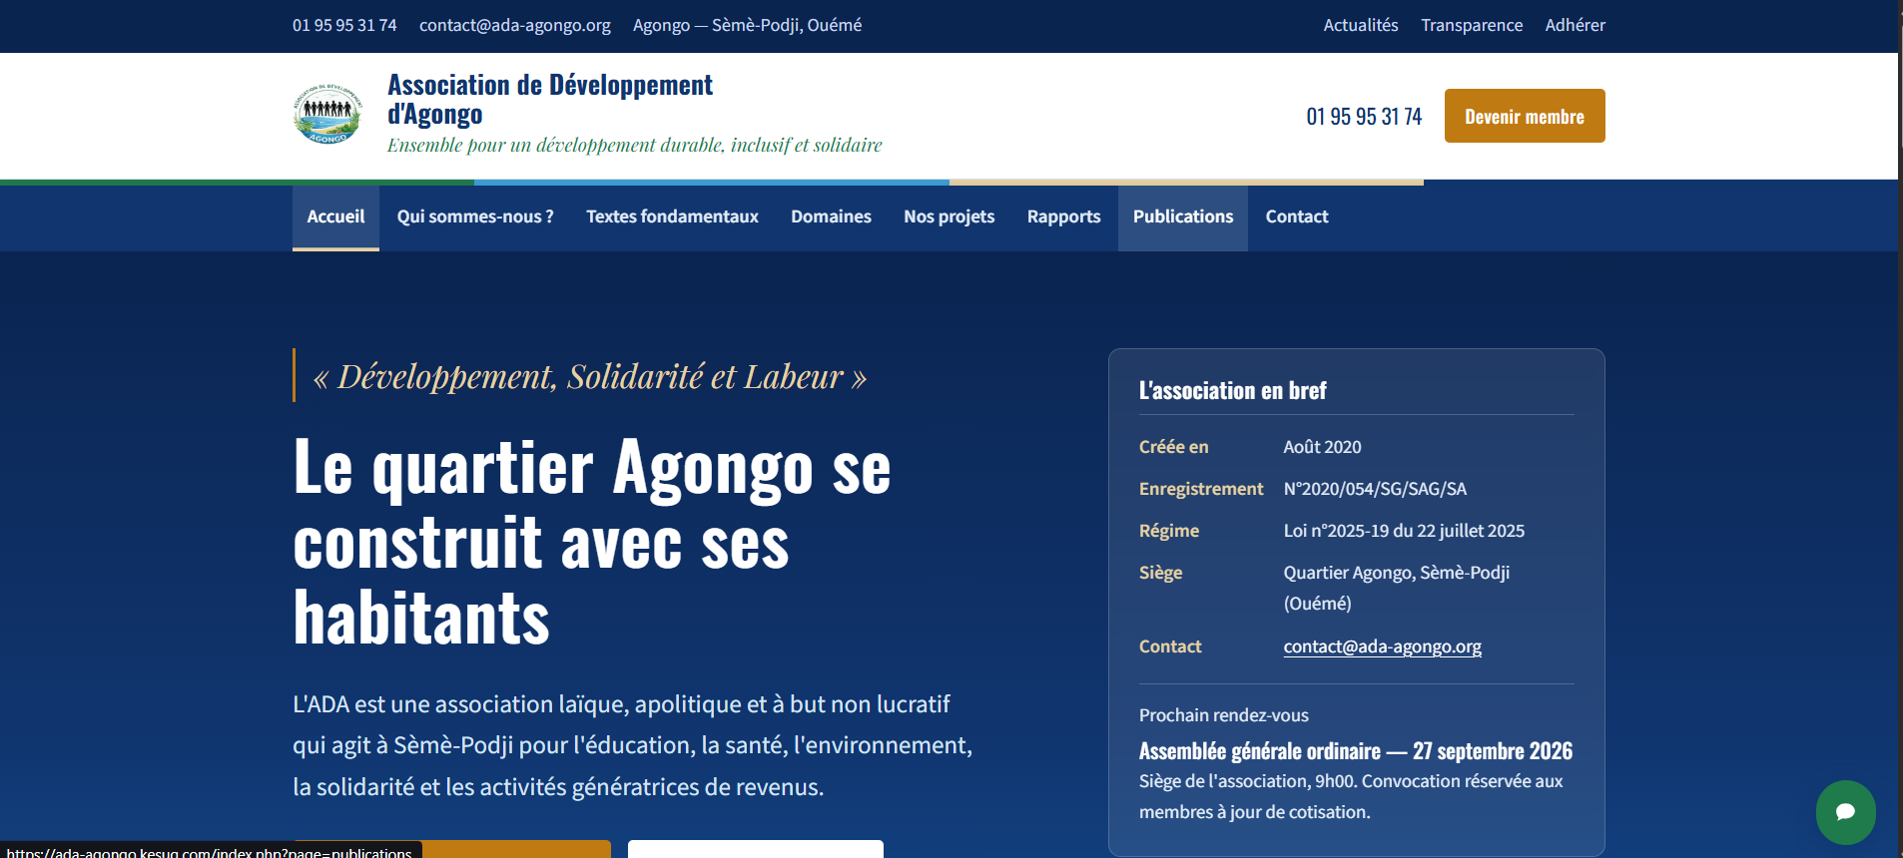
Task: Click the ADA Agongo association logo
Action: click(x=327, y=115)
